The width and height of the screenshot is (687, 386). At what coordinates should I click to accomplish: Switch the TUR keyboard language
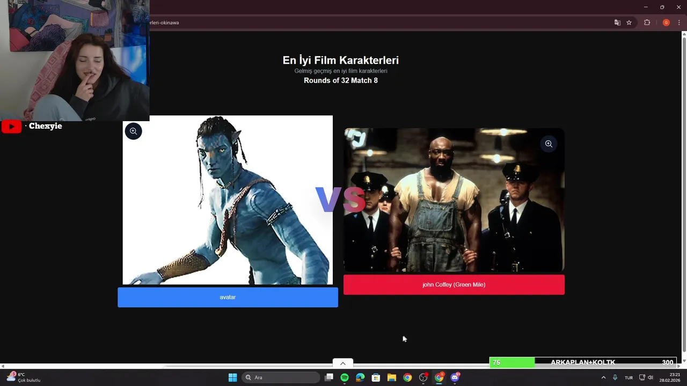(x=628, y=377)
